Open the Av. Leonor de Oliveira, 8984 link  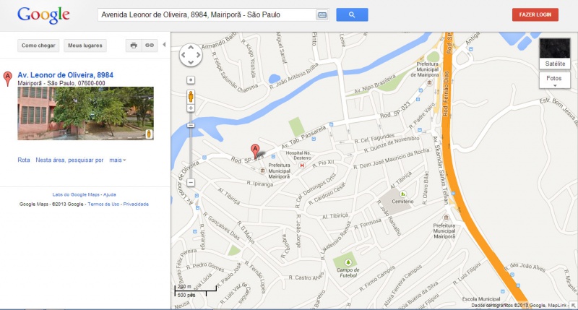[65, 75]
